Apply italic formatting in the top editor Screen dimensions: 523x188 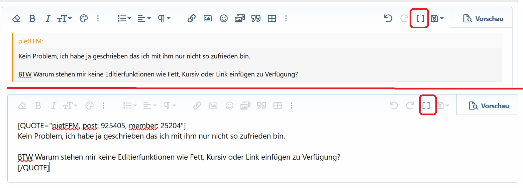[48, 19]
